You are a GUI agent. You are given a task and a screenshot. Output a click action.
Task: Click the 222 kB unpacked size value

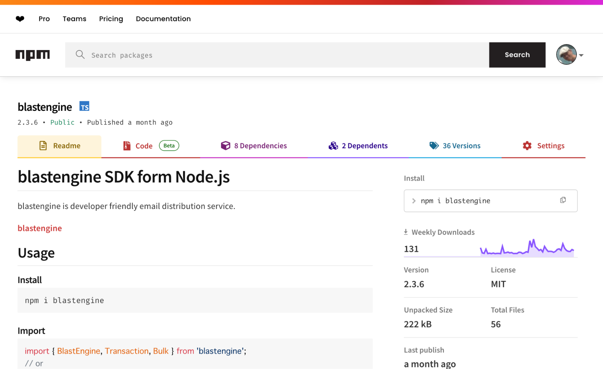click(418, 324)
